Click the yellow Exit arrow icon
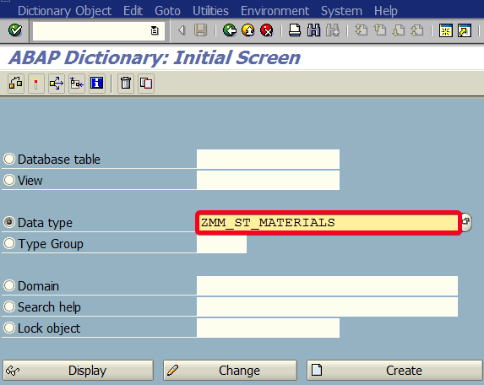 click(248, 30)
